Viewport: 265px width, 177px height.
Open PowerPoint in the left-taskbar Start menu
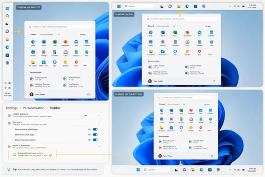click(65, 43)
